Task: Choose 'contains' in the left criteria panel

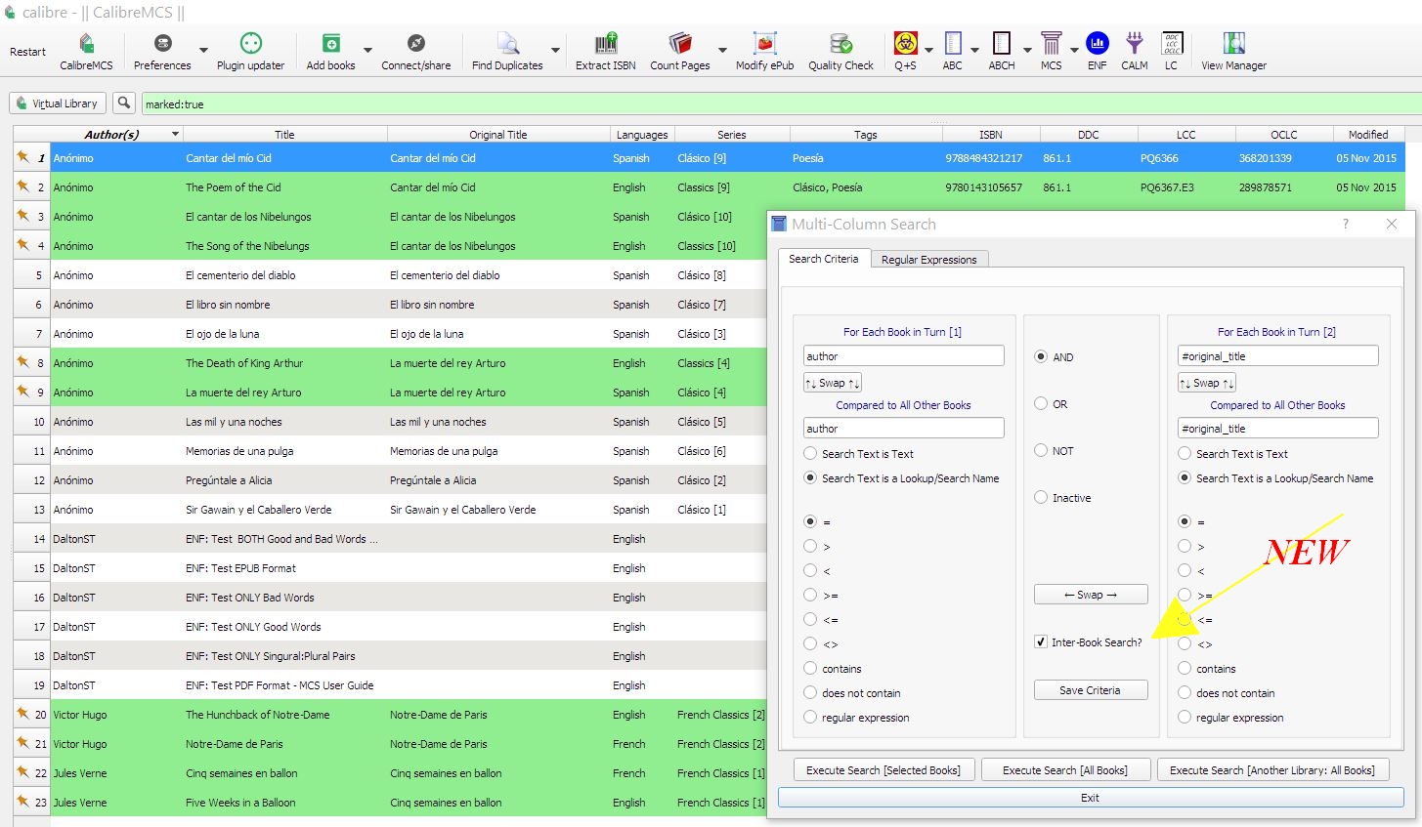Action: [810, 669]
